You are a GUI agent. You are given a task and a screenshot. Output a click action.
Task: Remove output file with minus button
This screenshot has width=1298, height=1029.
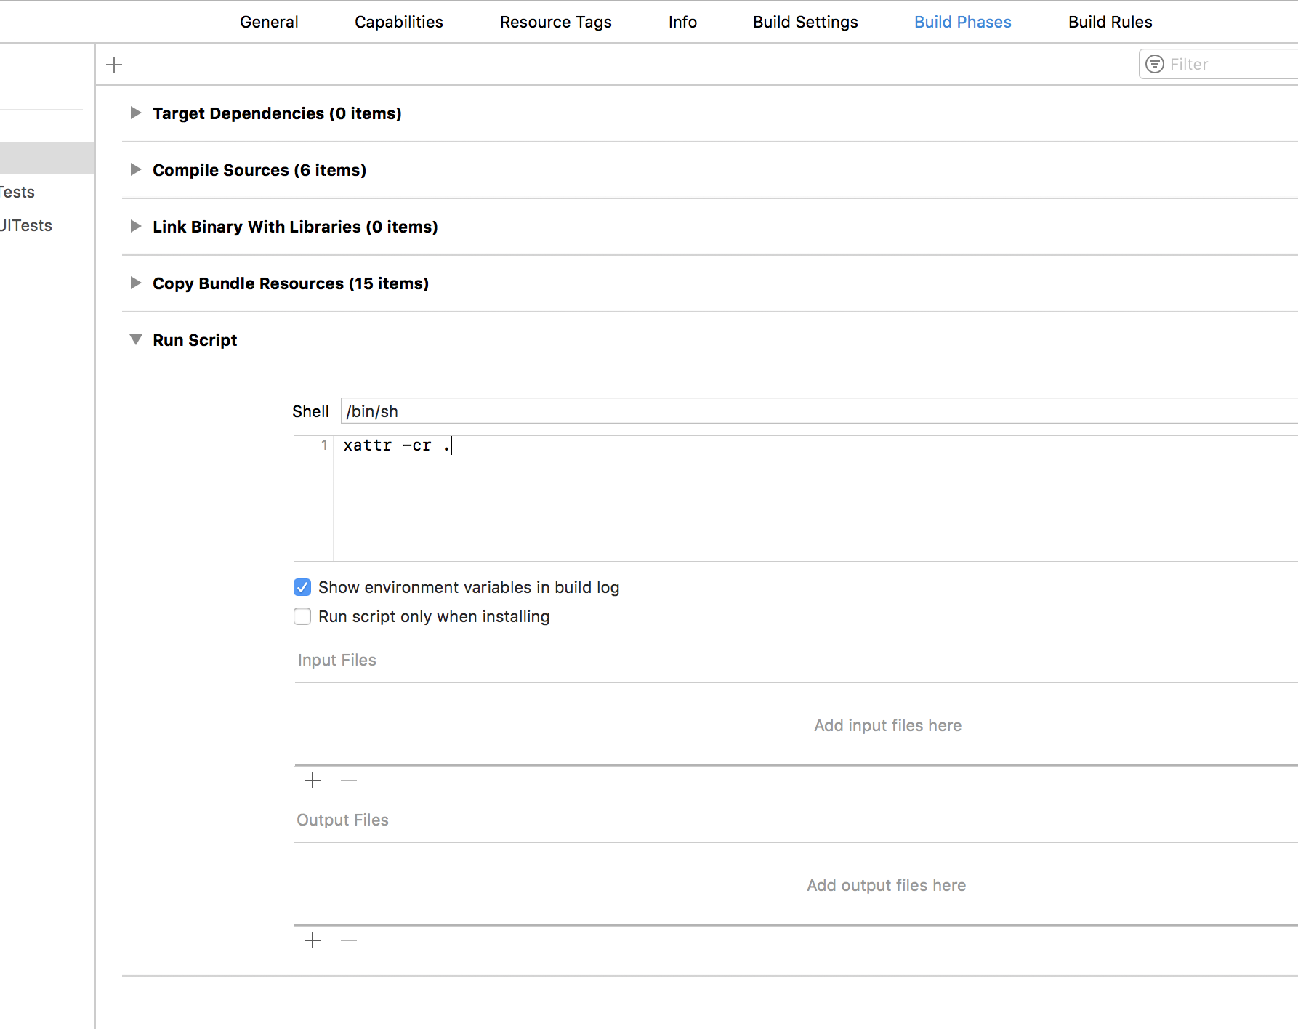tap(349, 940)
